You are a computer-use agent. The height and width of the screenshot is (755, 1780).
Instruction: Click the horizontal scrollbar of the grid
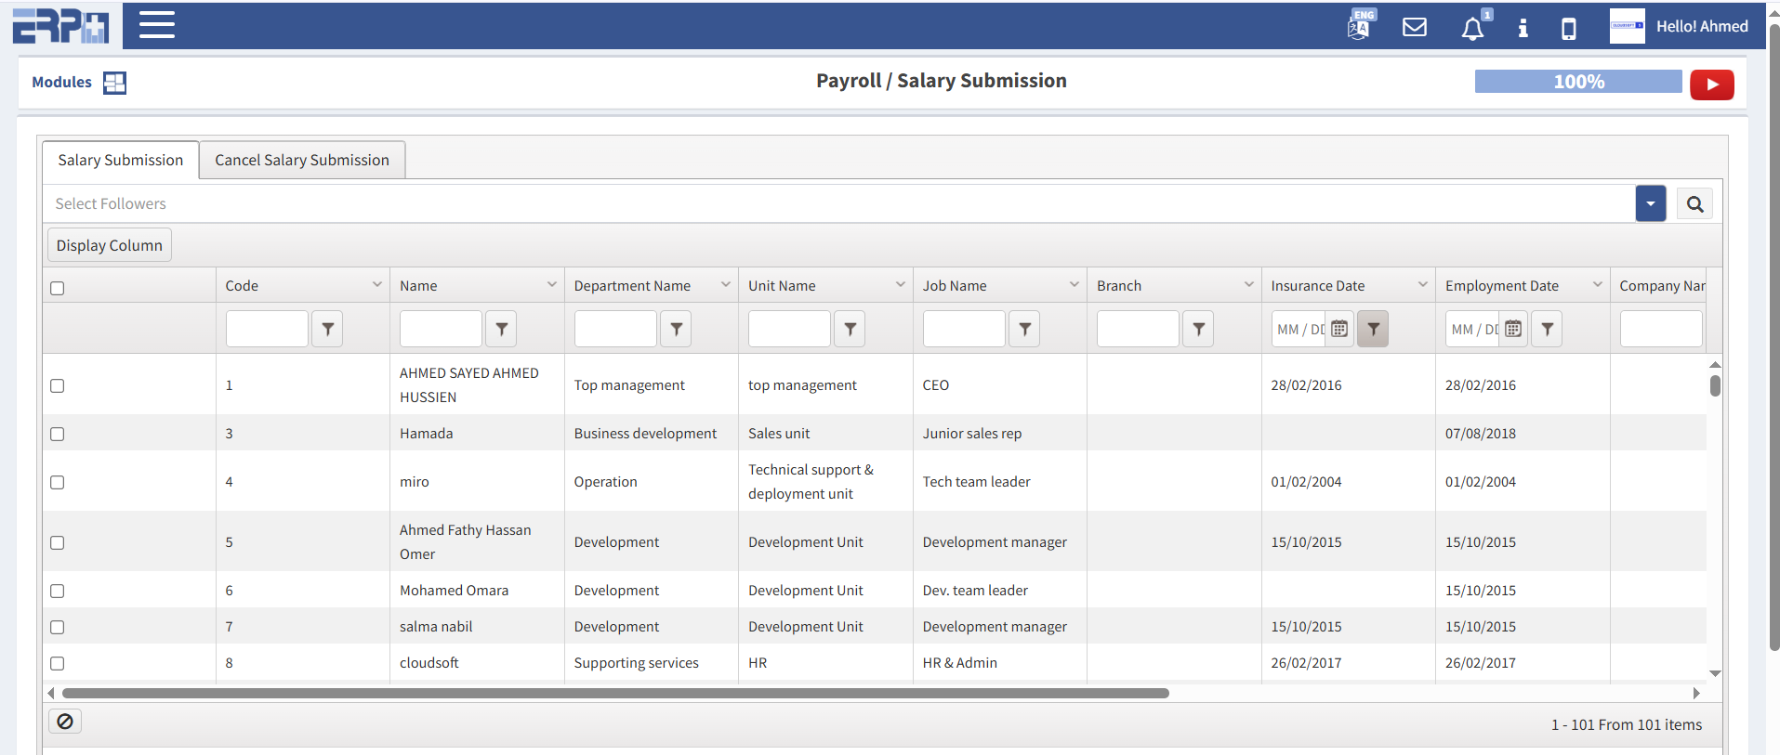click(614, 693)
